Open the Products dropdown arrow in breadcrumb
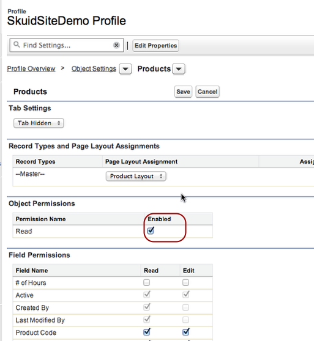The width and height of the screenshot is (314, 341). (179, 69)
